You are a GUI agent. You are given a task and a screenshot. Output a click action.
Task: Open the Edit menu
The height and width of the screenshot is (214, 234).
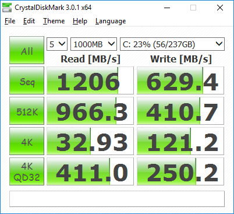pyautogui.click(x=29, y=21)
